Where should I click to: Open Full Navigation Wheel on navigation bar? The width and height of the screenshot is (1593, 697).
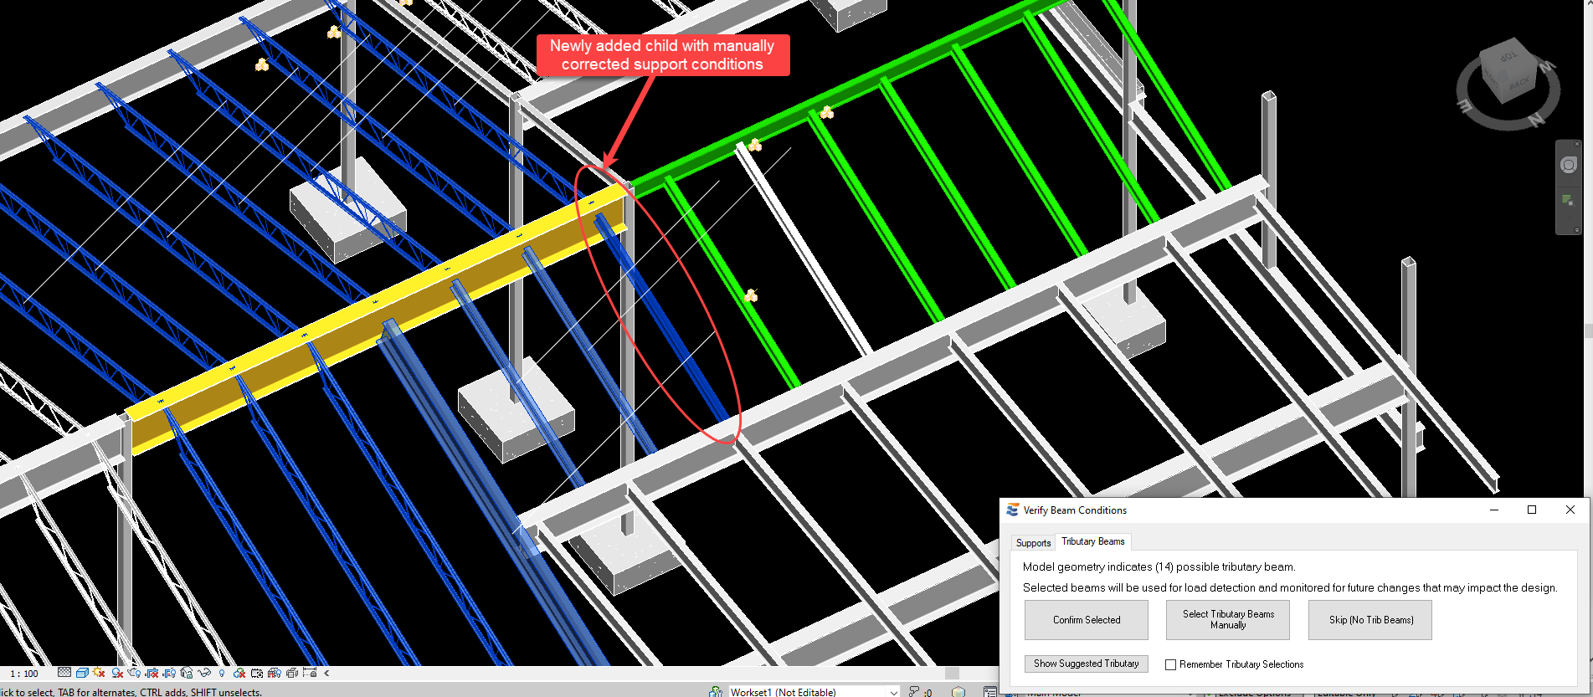[x=1569, y=165]
